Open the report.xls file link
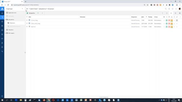The height and width of the screenshot is (102, 182). 33,27
